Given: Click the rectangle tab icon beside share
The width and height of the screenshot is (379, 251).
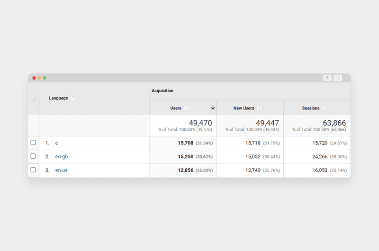Looking at the screenshot, I should click(x=338, y=78).
